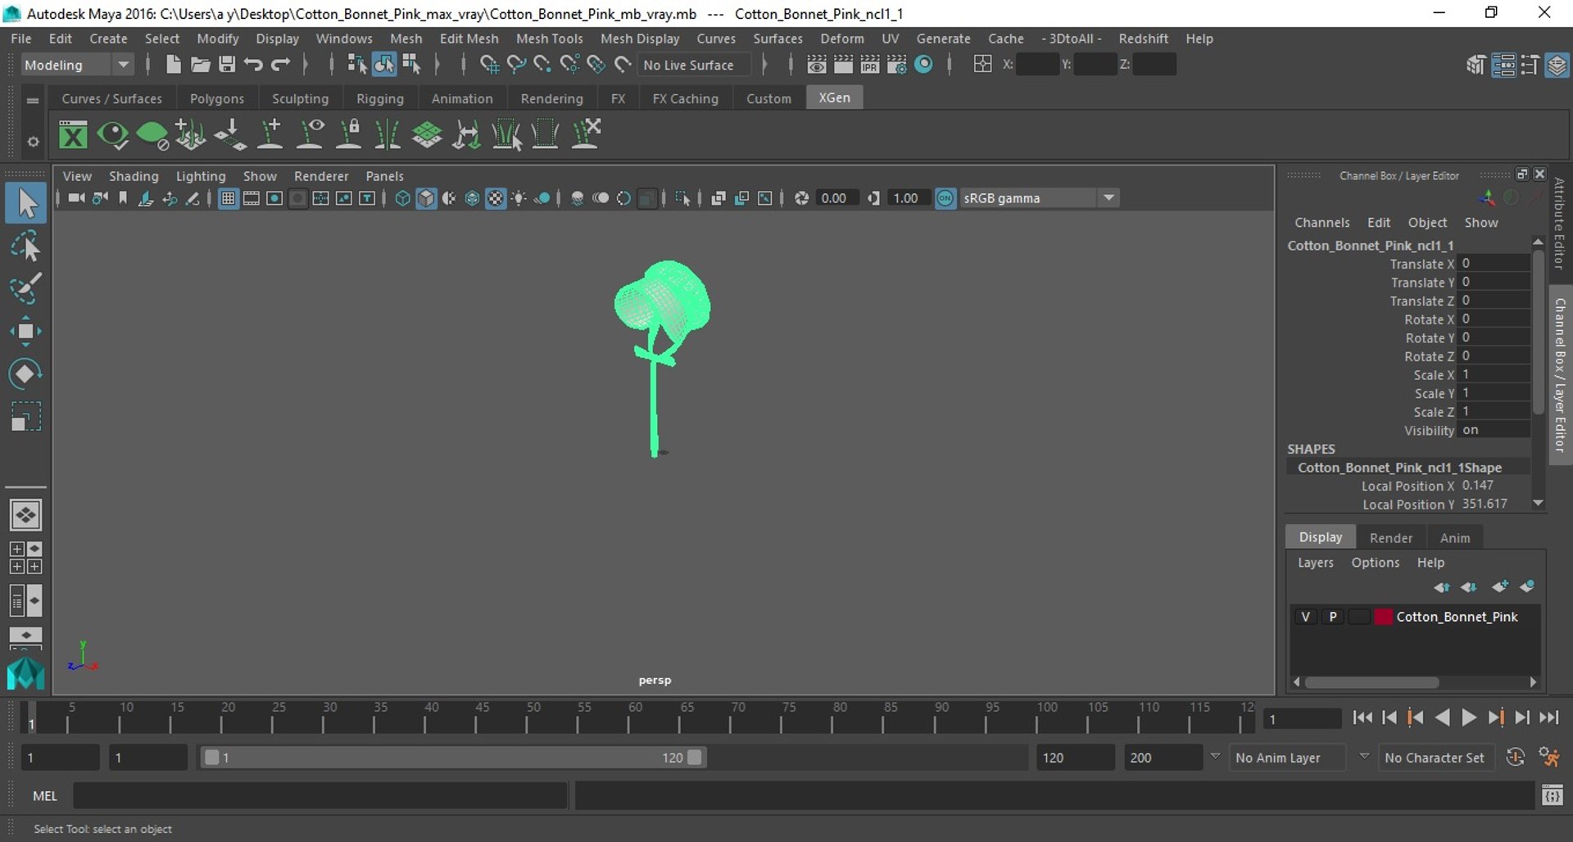Select the arrow Select Tool
Viewport: 1573px width, 842px height.
25,203
